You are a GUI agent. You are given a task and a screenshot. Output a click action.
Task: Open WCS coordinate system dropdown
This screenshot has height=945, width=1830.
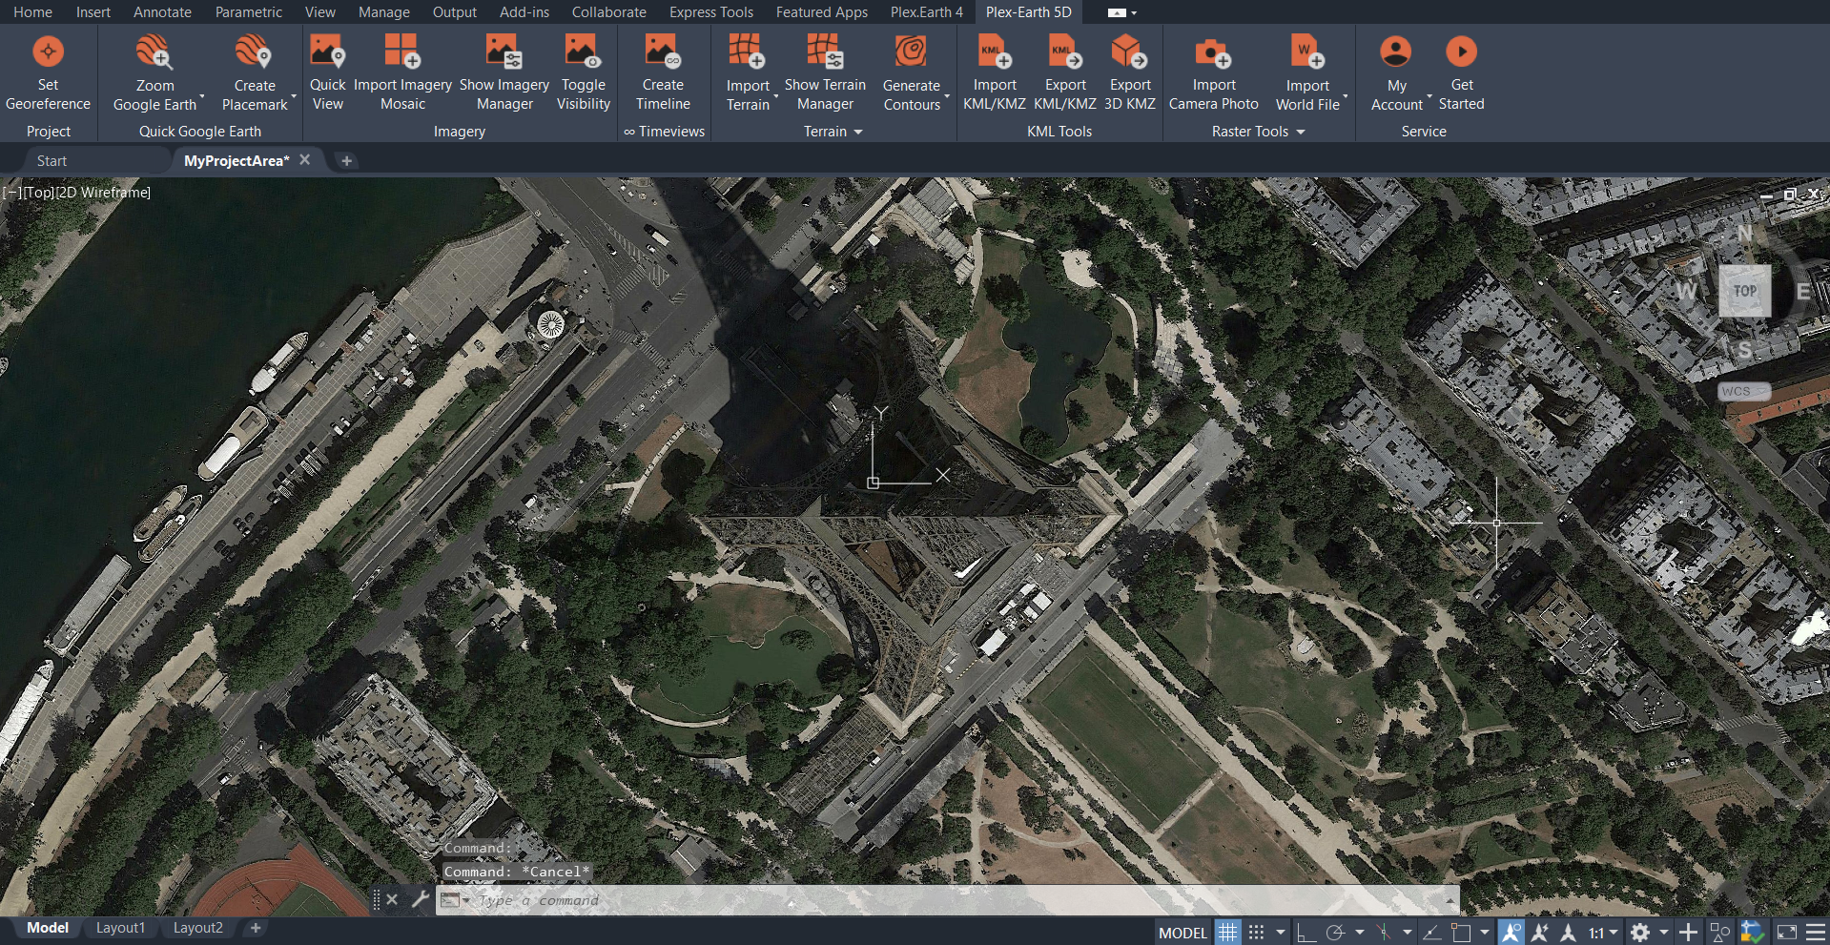(x=1743, y=391)
